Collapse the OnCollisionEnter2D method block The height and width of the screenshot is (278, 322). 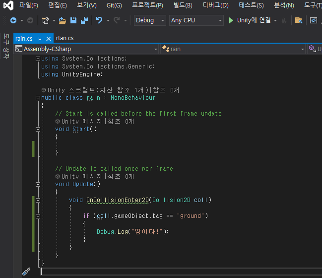pos(38,200)
